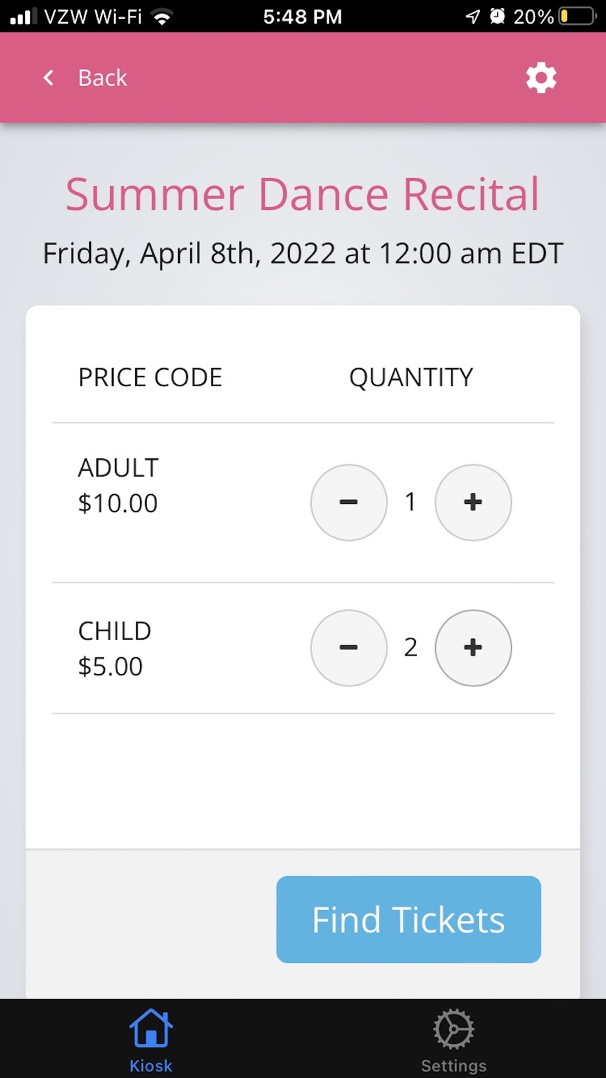606x1078 pixels.
Task: Switch to the Settings tab label
Action: [453, 1066]
